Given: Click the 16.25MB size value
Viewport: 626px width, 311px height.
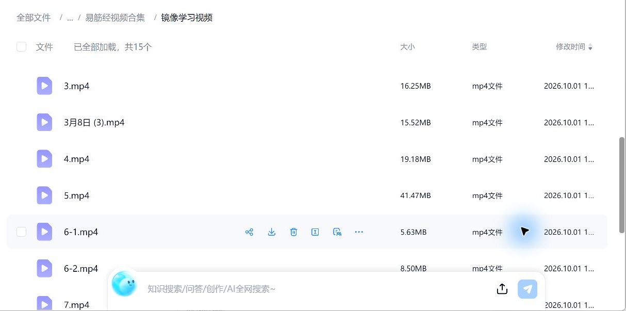Looking at the screenshot, I should tap(415, 86).
